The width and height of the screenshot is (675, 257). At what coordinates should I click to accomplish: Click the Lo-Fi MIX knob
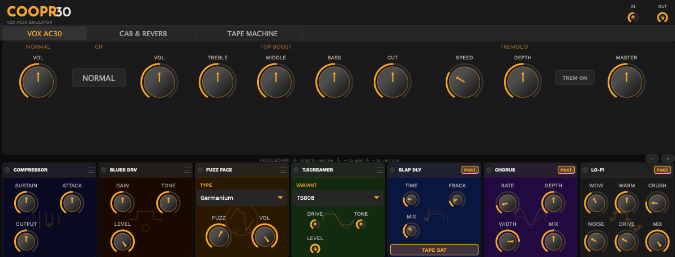(x=657, y=242)
